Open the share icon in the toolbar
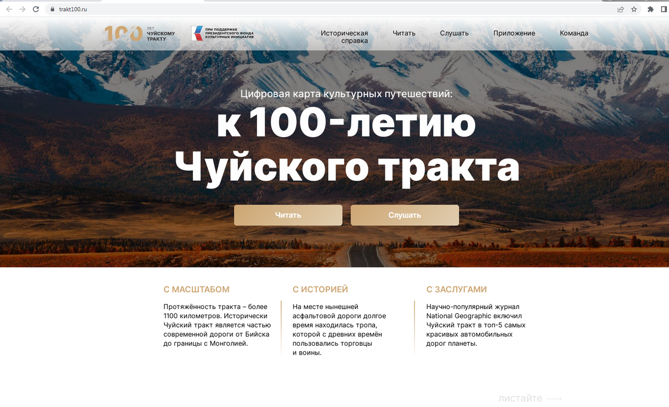The height and width of the screenshot is (407, 669). tap(620, 9)
